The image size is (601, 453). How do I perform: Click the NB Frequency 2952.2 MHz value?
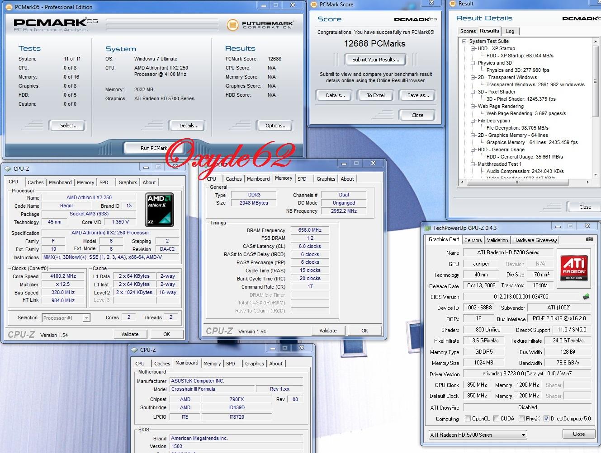pyautogui.click(x=344, y=211)
